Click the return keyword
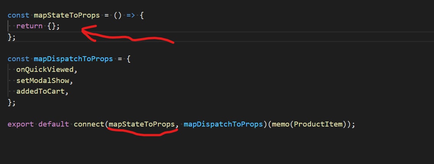434x164 pixels. coord(29,26)
